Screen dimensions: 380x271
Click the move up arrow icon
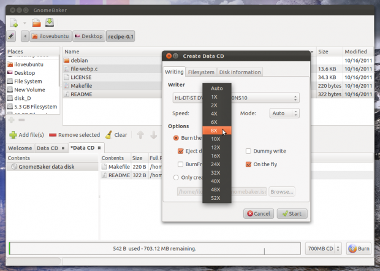(x=140, y=135)
